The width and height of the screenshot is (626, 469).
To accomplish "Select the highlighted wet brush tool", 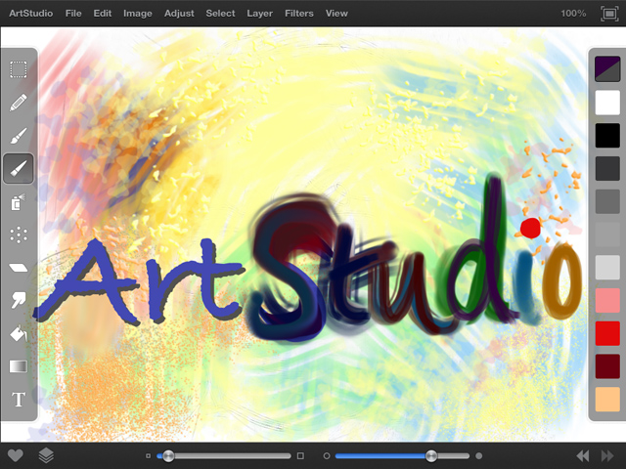I will click(19, 169).
